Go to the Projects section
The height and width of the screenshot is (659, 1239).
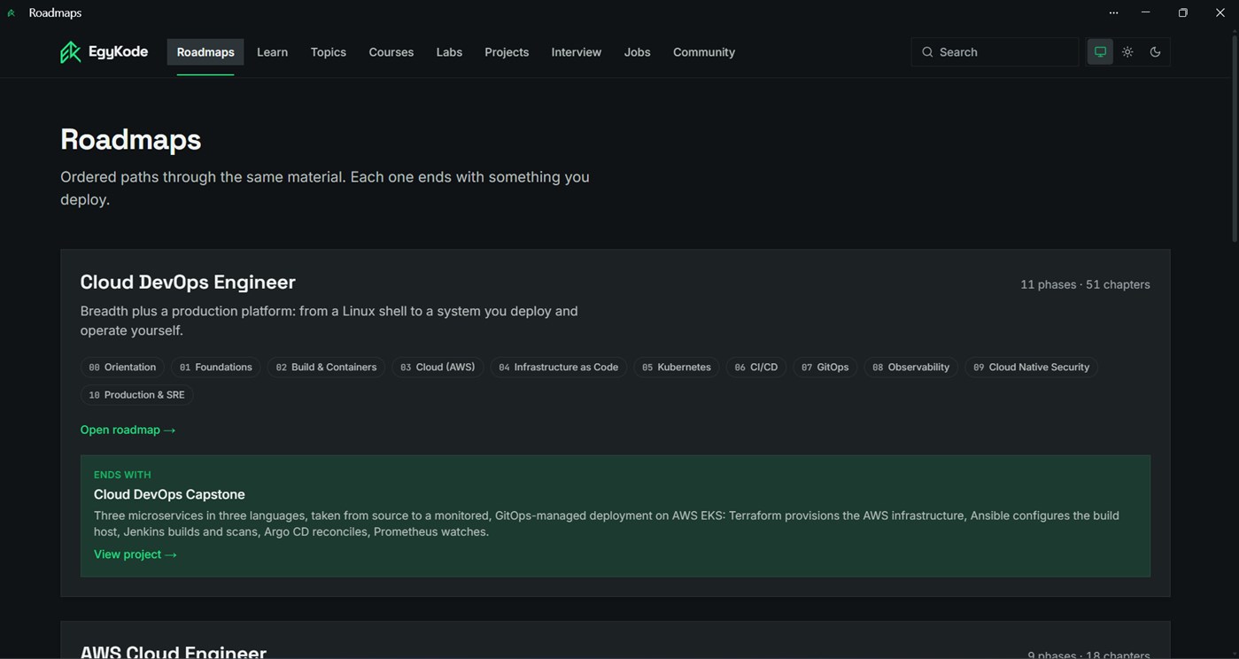507,52
